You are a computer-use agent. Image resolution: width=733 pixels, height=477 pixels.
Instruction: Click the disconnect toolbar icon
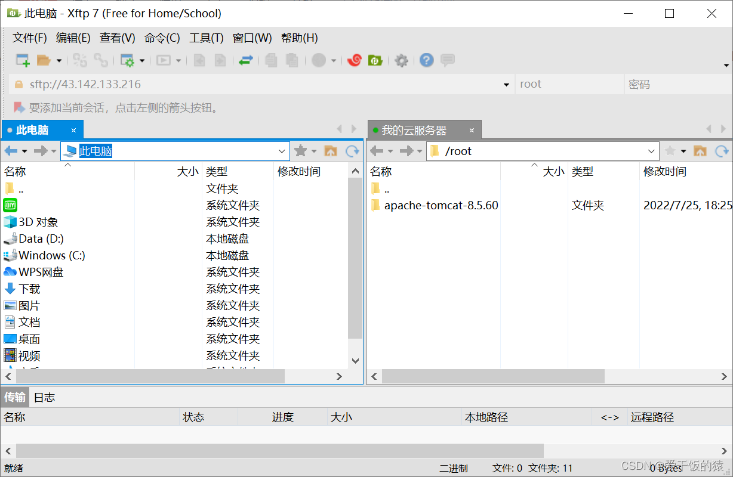(101, 60)
